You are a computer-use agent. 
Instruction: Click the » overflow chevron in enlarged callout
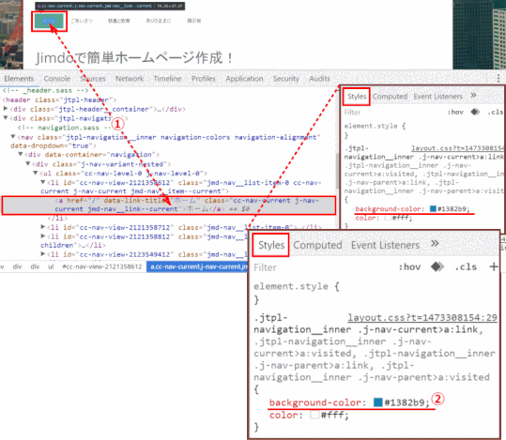pos(435,243)
